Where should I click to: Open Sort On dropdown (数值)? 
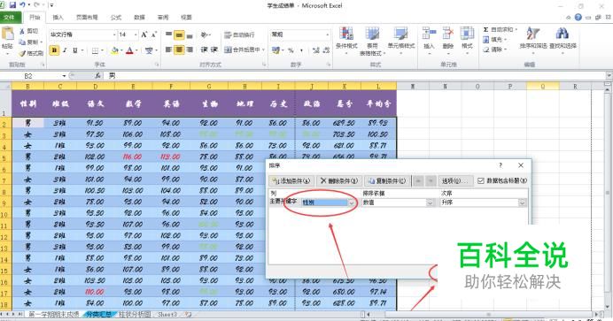(x=430, y=203)
